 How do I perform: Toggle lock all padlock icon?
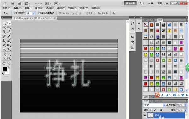(161, 110)
